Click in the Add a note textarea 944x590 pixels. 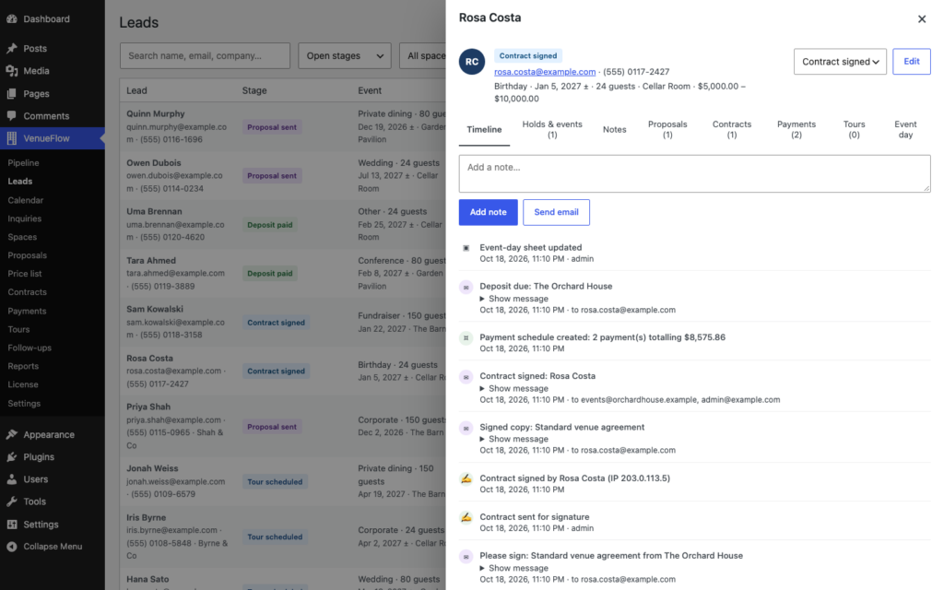click(695, 173)
